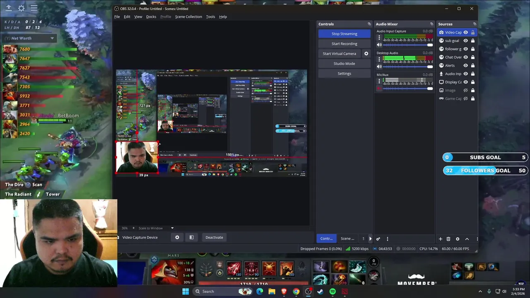Open the File menu

click(x=117, y=17)
